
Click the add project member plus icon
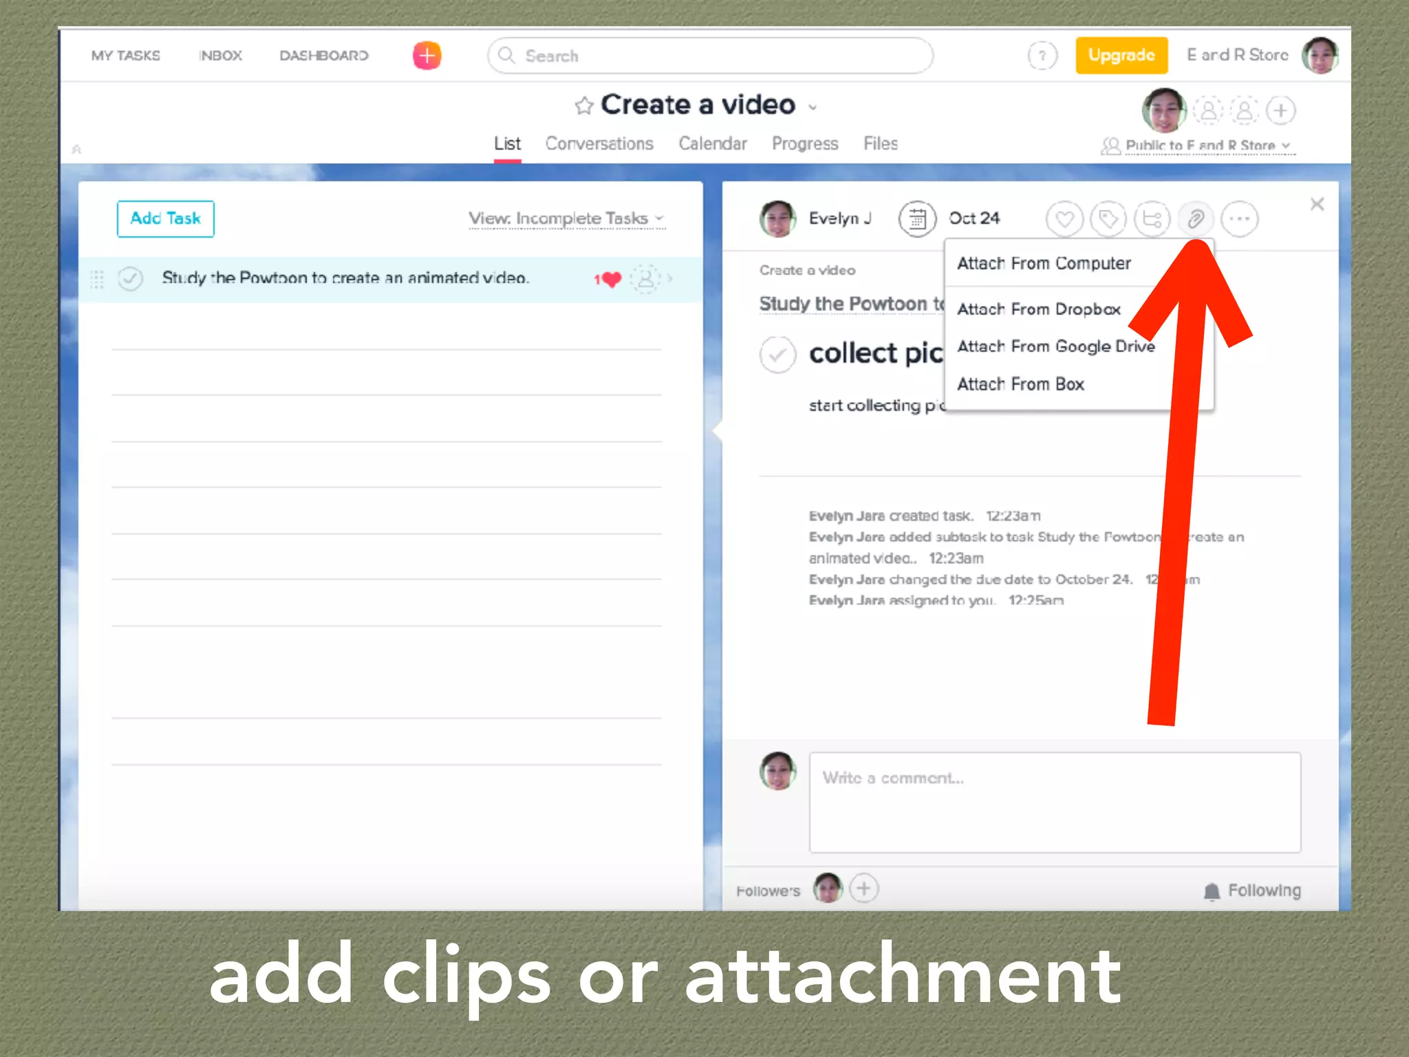click(x=1281, y=111)
